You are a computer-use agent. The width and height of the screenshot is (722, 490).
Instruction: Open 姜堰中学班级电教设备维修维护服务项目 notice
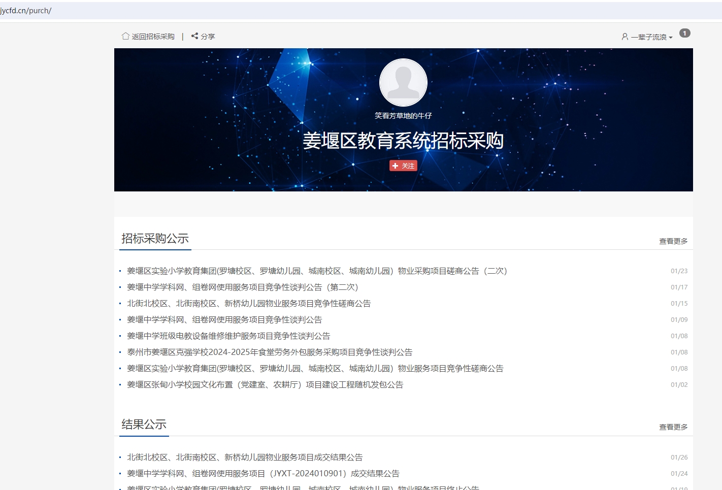tap(228, 336)
